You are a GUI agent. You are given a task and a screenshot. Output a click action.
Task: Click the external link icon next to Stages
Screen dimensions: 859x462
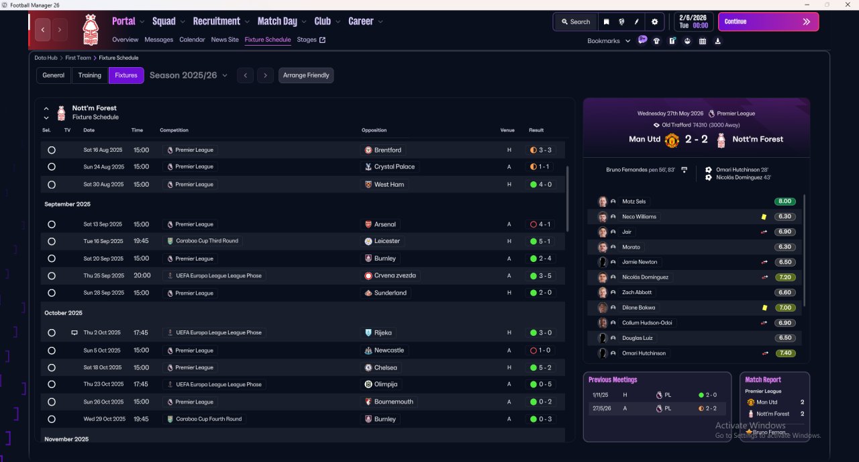coord(322,40)
